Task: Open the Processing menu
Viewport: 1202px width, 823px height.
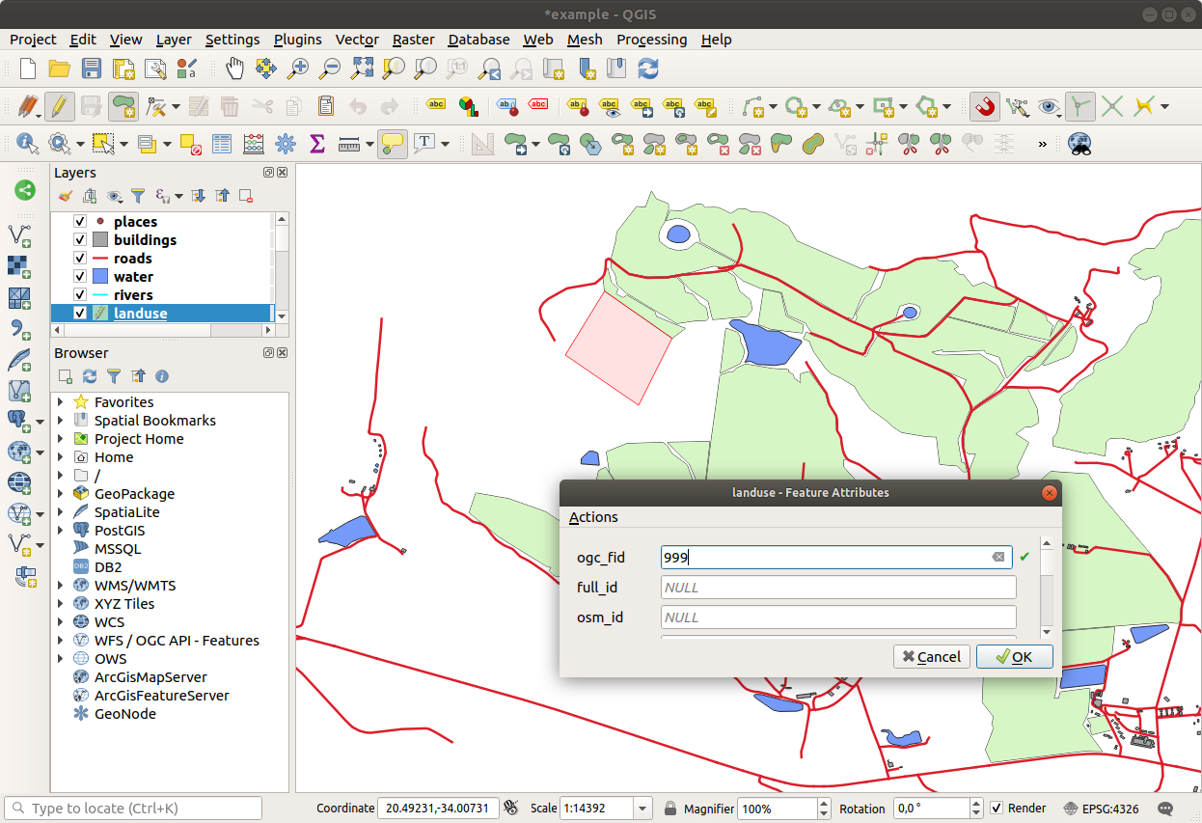Action: point(652,40)
